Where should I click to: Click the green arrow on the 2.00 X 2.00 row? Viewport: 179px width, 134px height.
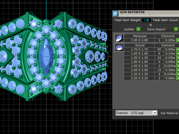[178, 70]
